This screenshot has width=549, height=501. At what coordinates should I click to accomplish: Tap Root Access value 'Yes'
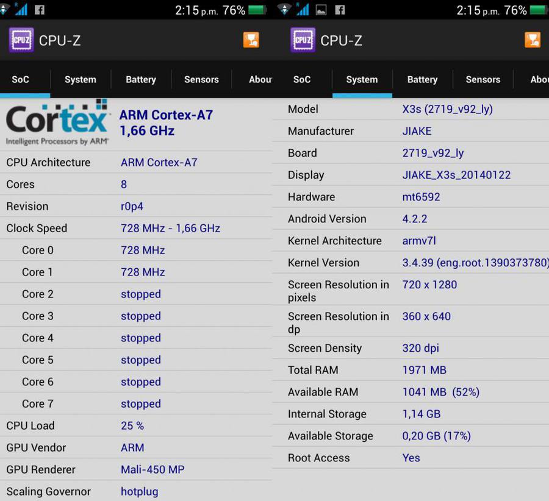tap(411, 458)
